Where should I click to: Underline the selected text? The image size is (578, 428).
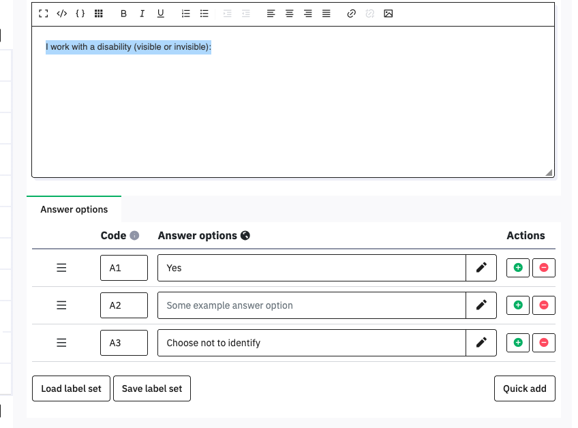click(x=161, y=14)
